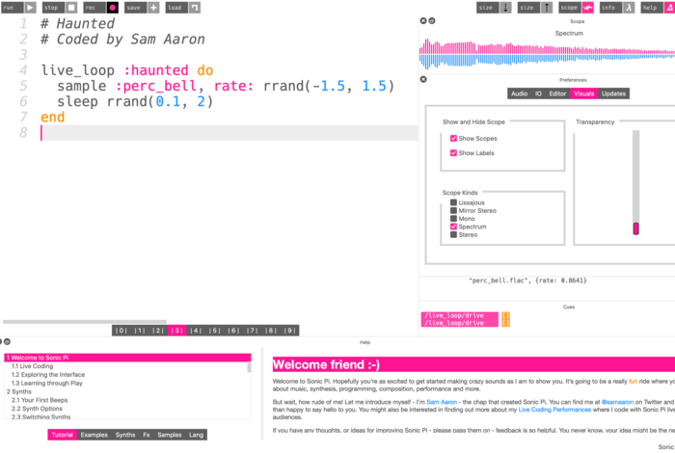The width and height of the screenshot is (675, 453).
Task: Open the IO preferences tab
Action: point(538,93)
